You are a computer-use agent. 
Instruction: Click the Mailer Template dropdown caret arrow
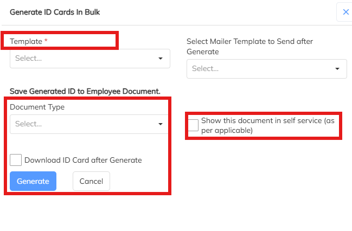(337, 69)
